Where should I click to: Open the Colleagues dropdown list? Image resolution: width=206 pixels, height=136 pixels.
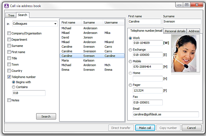tap(35, 24)
